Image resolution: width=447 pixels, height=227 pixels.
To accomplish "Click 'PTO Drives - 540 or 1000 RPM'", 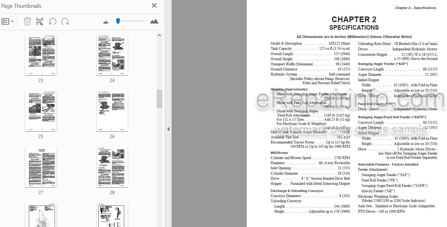I will pyautogui.click(x=381, y=211).
